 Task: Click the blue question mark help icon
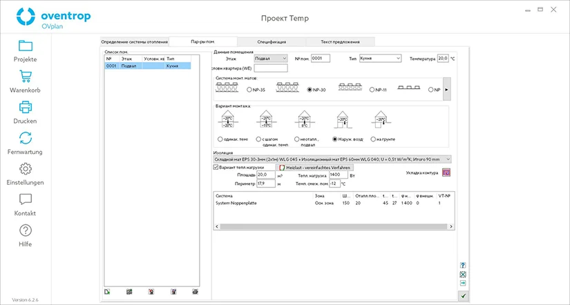(463, 265)
